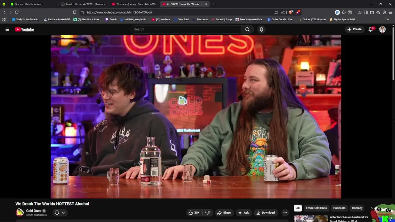The width and height of the screenshot is (395, 222).
Task: Click the page vertical scrollbar
Action: point(393,54)
